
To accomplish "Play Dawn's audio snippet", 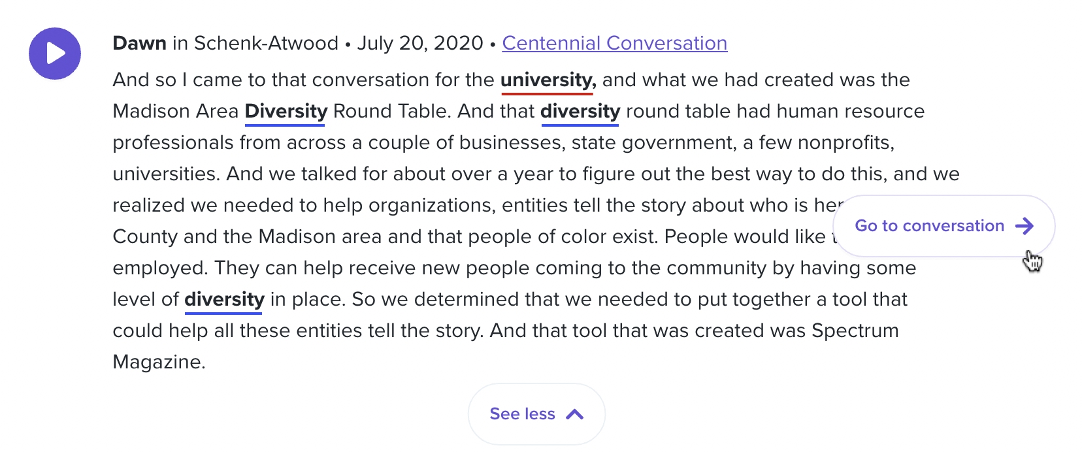I will tap(55, 54).
